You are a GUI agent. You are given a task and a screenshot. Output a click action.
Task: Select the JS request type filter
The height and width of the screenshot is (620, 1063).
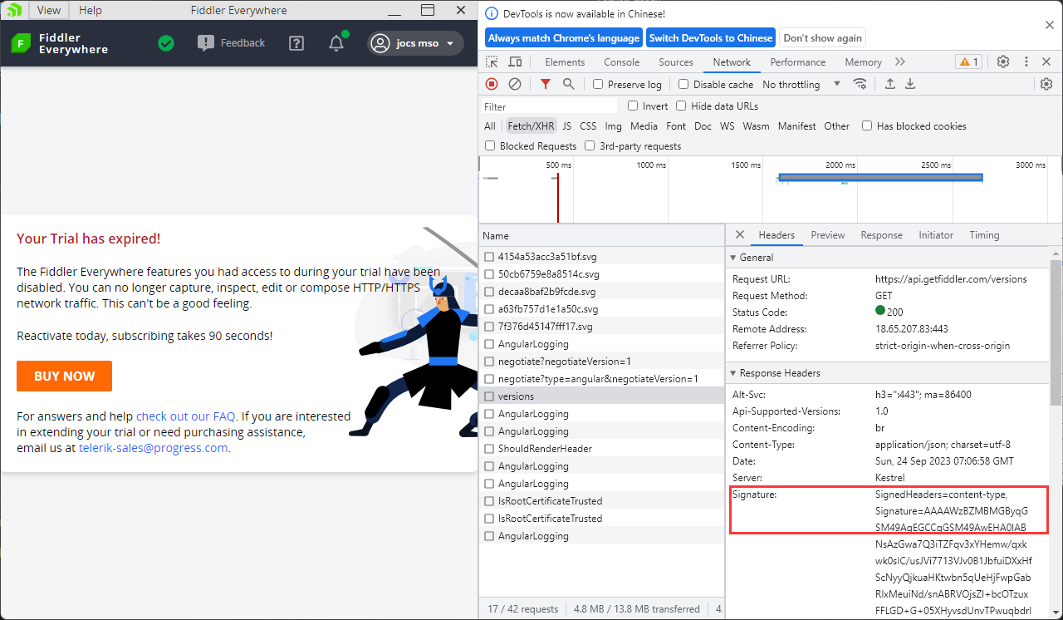(x=566, y=126)
